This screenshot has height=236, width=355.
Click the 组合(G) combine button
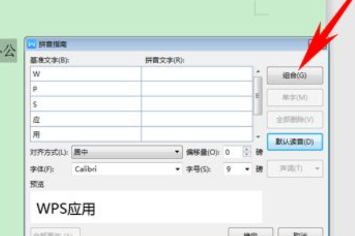coord(295,76)
